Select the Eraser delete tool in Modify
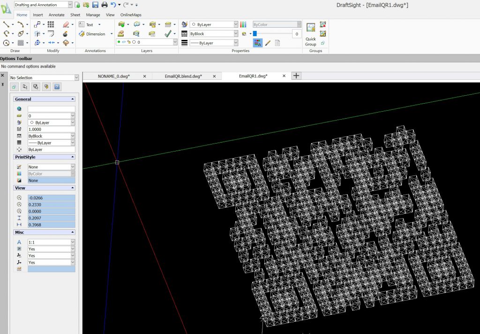The width and height of the screenshot is (480, 334). pyautogui.click(x=66, y=24)
